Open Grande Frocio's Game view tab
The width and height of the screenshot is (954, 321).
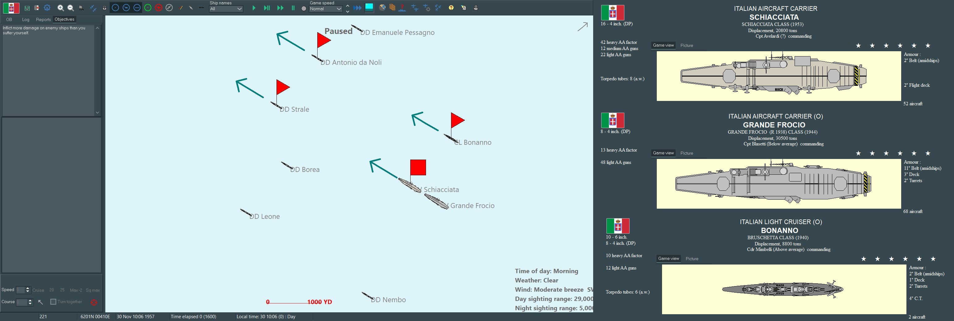(x=663, y=153)
